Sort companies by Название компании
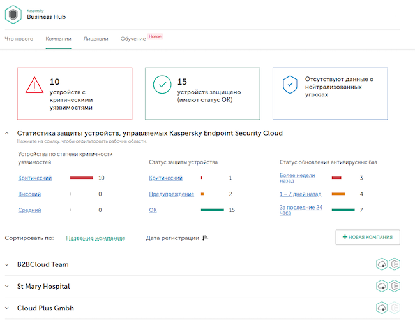Screen dimensions: 415x328 (x=95, y=238)
